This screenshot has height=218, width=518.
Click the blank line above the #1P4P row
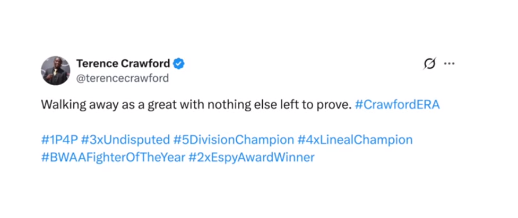tap(212, 123)
